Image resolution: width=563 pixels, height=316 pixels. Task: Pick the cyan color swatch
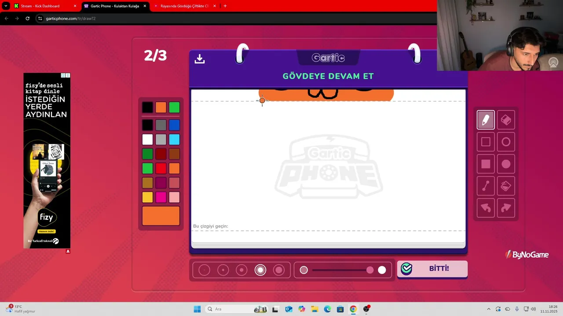coord(174,140)
